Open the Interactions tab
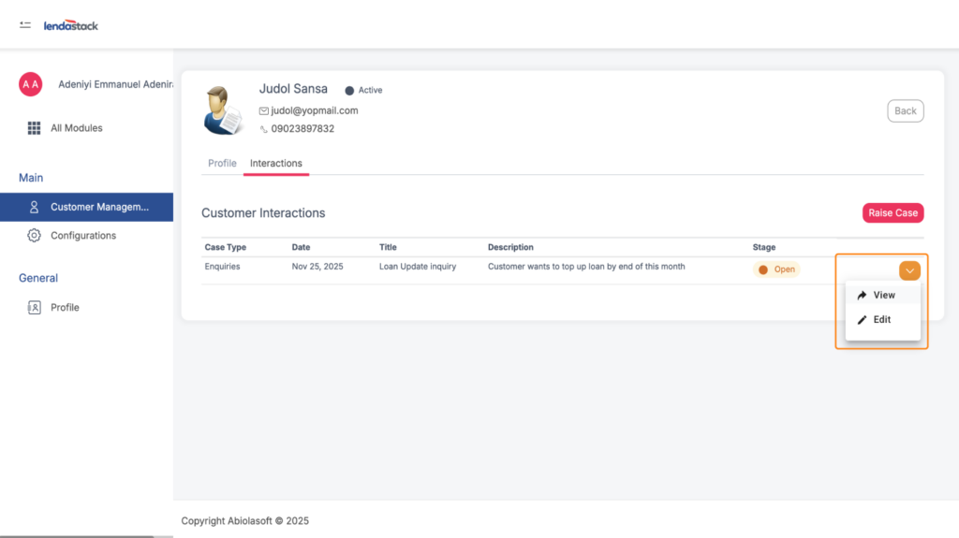 point(276,163)
